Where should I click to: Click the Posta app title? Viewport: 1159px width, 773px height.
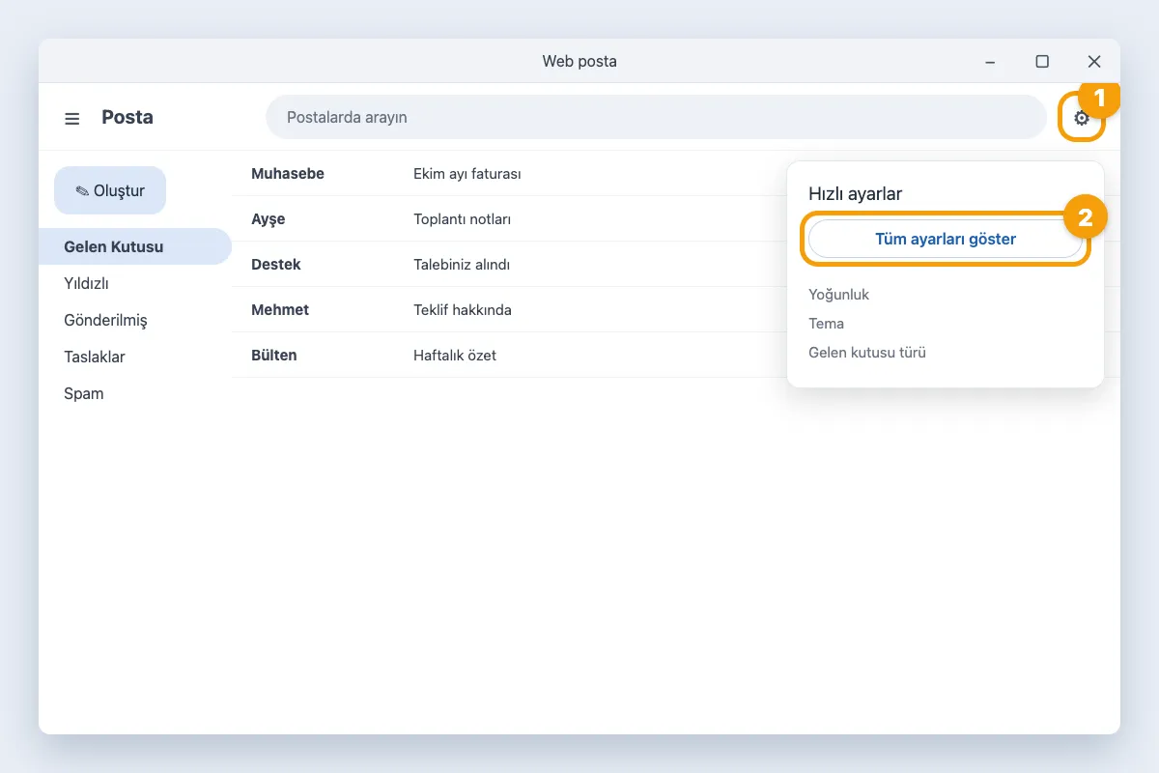(127, 117)
